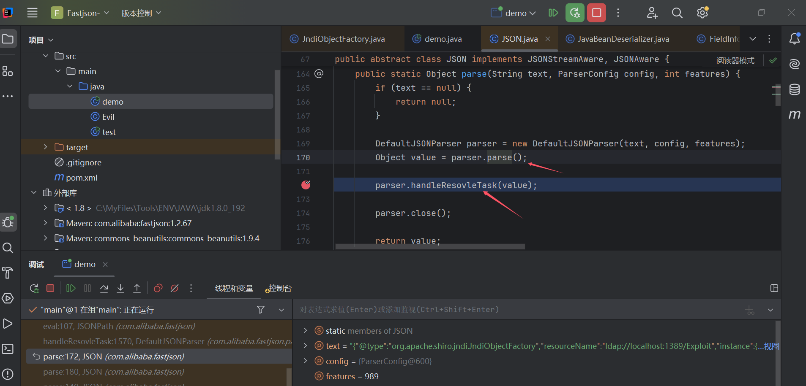
Task: Open the Project tool window folder icon
Action: (x=8, y=39)
